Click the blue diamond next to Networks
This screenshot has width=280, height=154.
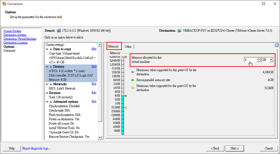(x=51, y=84)
